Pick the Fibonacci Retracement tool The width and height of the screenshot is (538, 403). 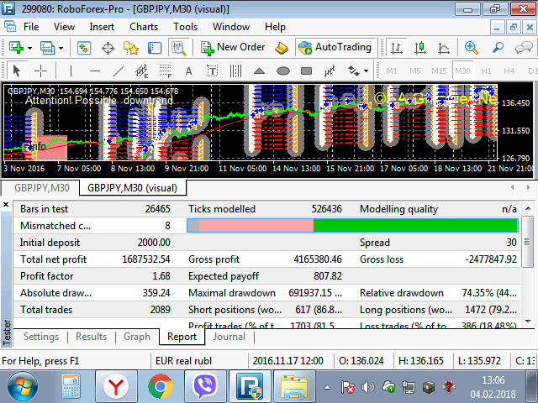pos(165,71)
